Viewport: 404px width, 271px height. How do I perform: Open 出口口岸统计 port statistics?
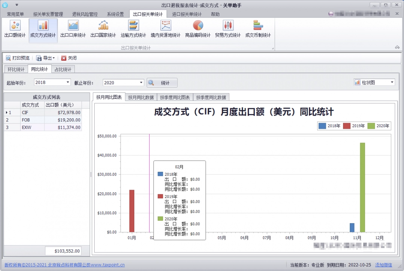(x=73, y=29)
